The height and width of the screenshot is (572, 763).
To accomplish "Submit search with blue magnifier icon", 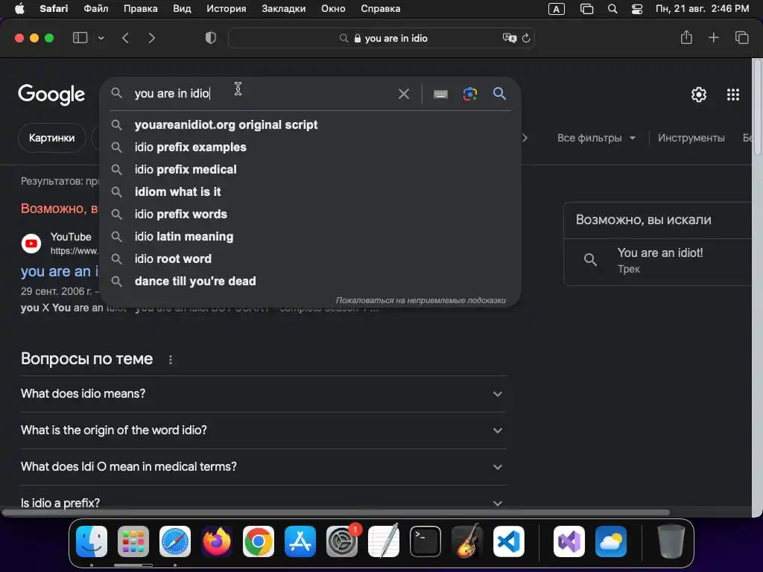I will coord(499,93).
